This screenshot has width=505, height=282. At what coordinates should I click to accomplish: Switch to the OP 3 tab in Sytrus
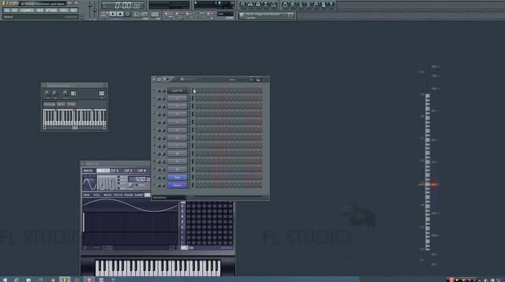(128, 170)
